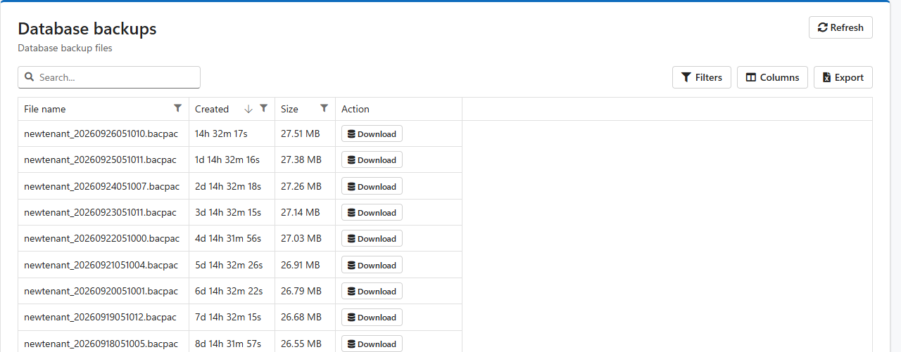Select file name newtenant_20260918051005.bacpac
Screen dimensions: 901x352
coord(101,344)
